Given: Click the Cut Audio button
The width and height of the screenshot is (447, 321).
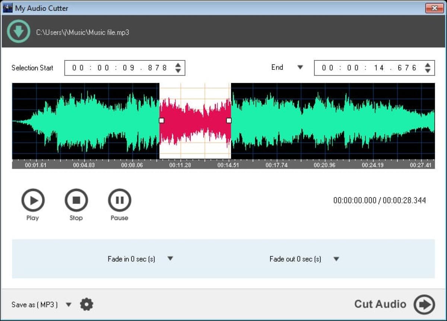Looking at the screenshot, I should (380, 304).
